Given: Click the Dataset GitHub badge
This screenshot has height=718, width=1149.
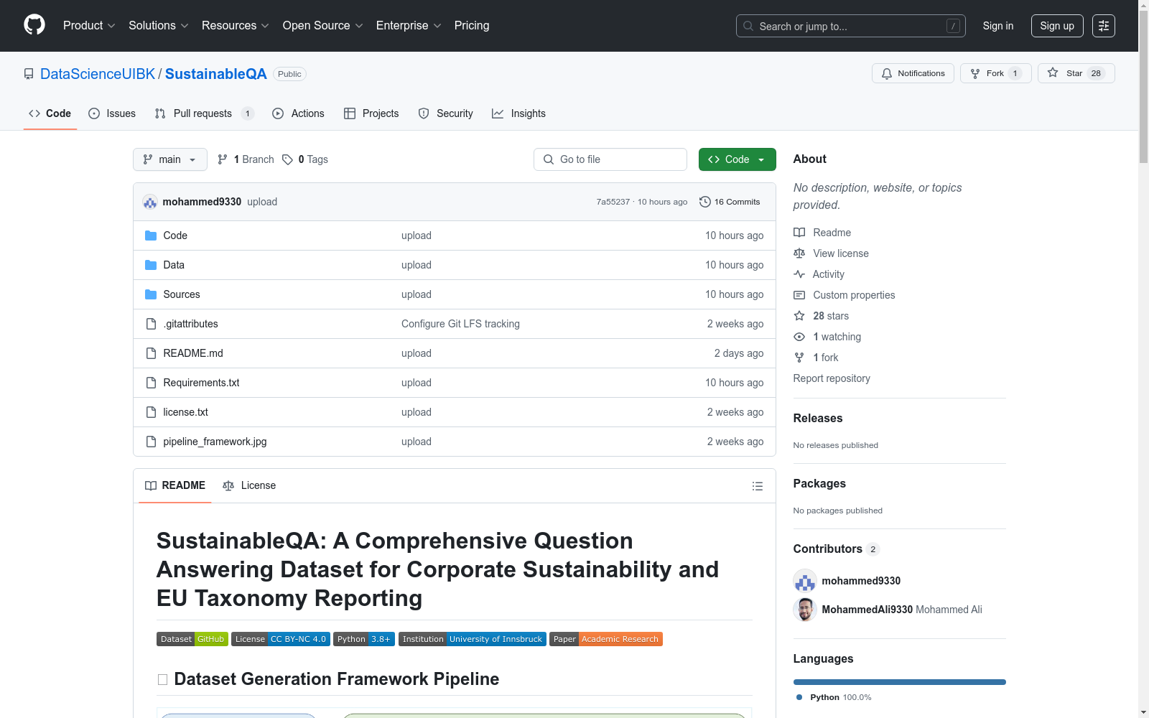Looking at the screenshot, I should coord(192,639).
